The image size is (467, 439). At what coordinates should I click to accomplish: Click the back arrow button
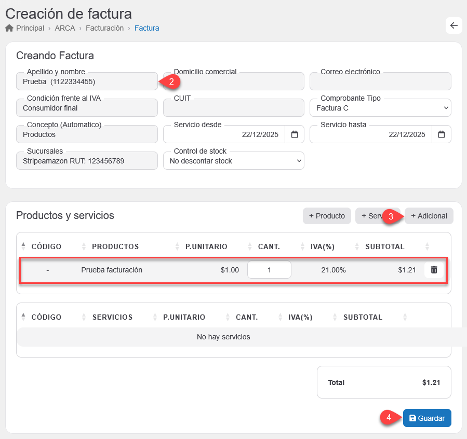453,25
